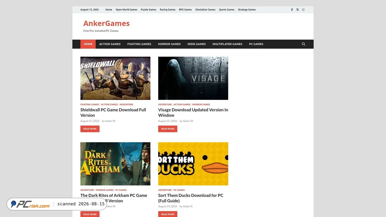This screenshot has height=217, width=386.
Task: Click ADVENTURE tag on Dark Rites post
Action: coord(87,190)
